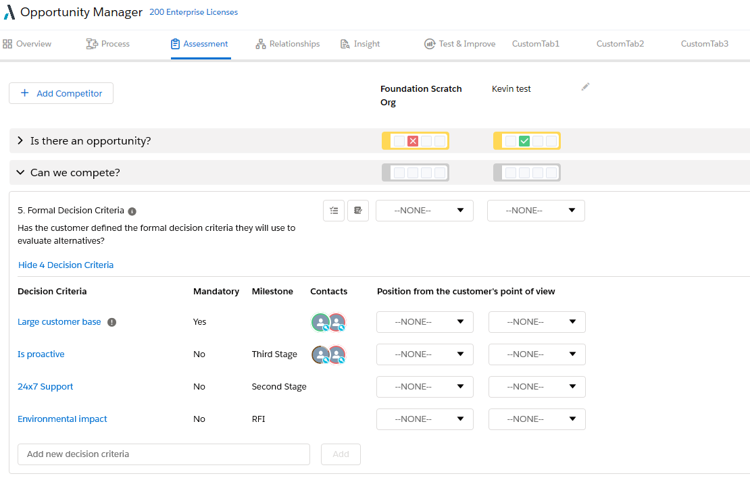Open the notes icon button for Formal Decision Criteria

(358, 211)
